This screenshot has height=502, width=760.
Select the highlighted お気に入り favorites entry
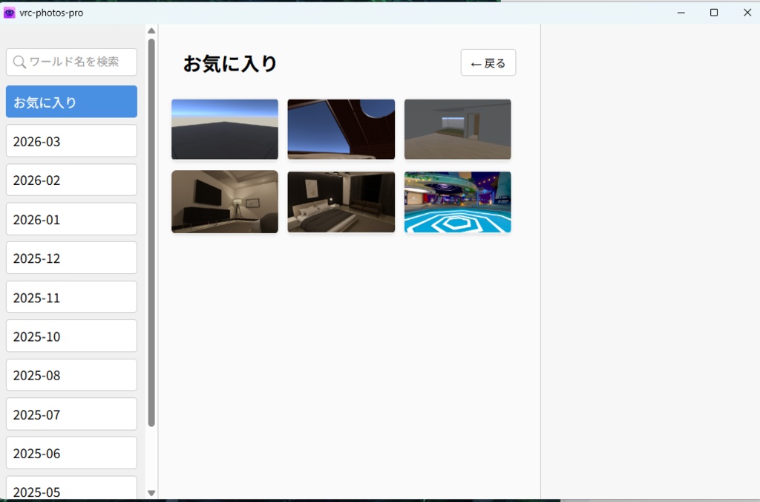click(71, 101)
